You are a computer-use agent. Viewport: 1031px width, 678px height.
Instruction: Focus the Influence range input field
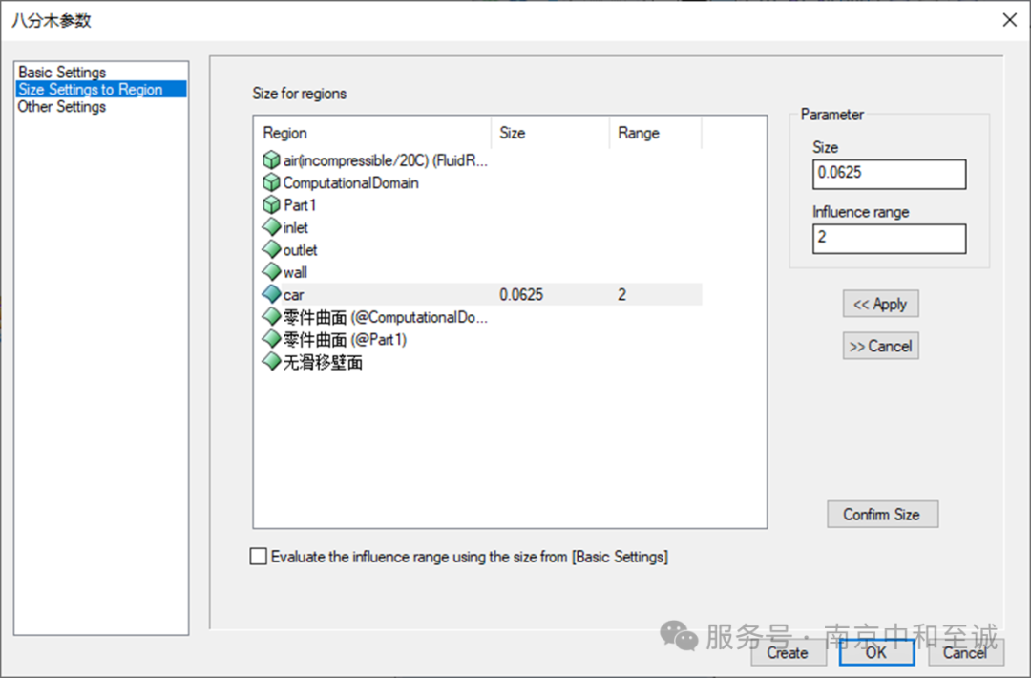coord(889,239)
